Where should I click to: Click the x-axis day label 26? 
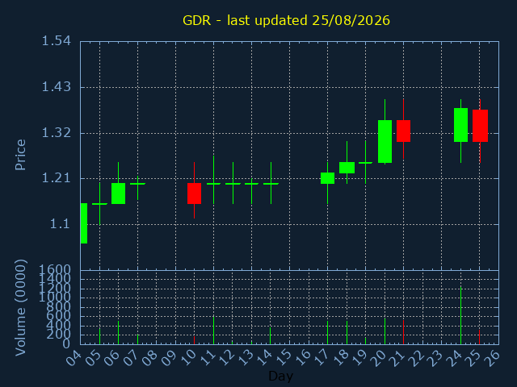[x=493, y=358]
